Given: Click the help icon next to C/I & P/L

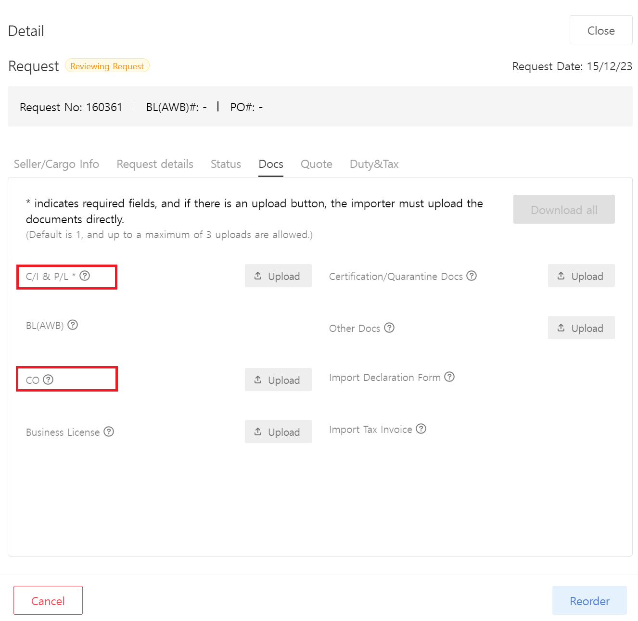Looking at the screenshot, I should click(85, 276).
